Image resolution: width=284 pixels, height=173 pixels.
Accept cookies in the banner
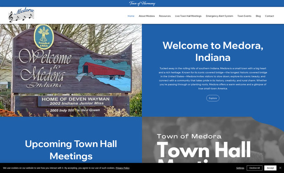[x=270, y=168]
